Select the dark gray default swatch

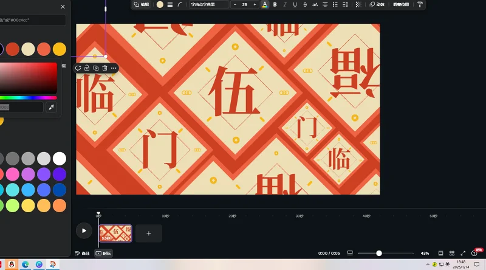(x=13, y=159)
